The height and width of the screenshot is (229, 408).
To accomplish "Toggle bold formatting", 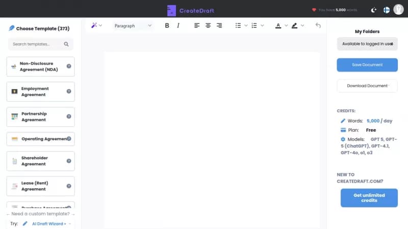I will 167,25.
